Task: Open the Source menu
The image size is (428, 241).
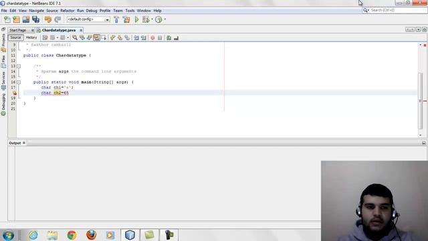Action: coord(52,11)
